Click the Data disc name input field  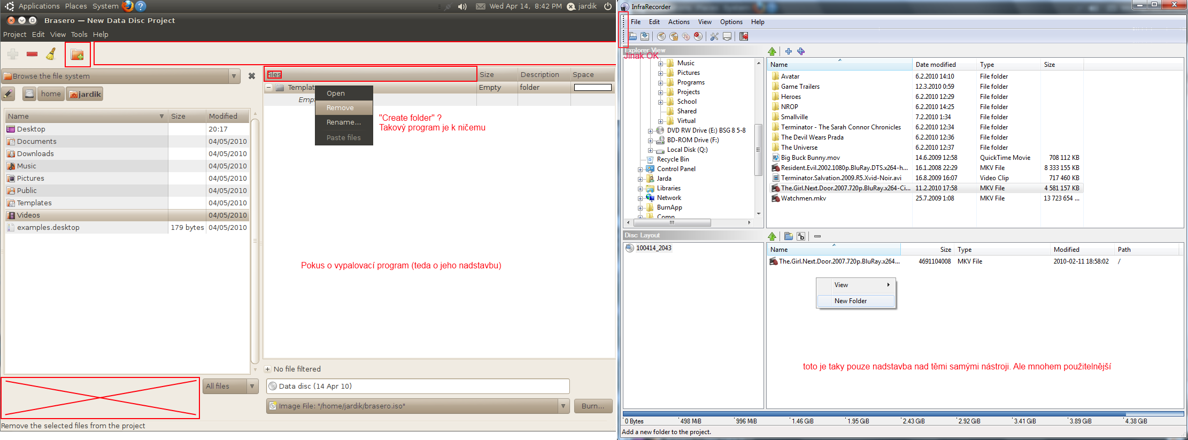[418, 386]
